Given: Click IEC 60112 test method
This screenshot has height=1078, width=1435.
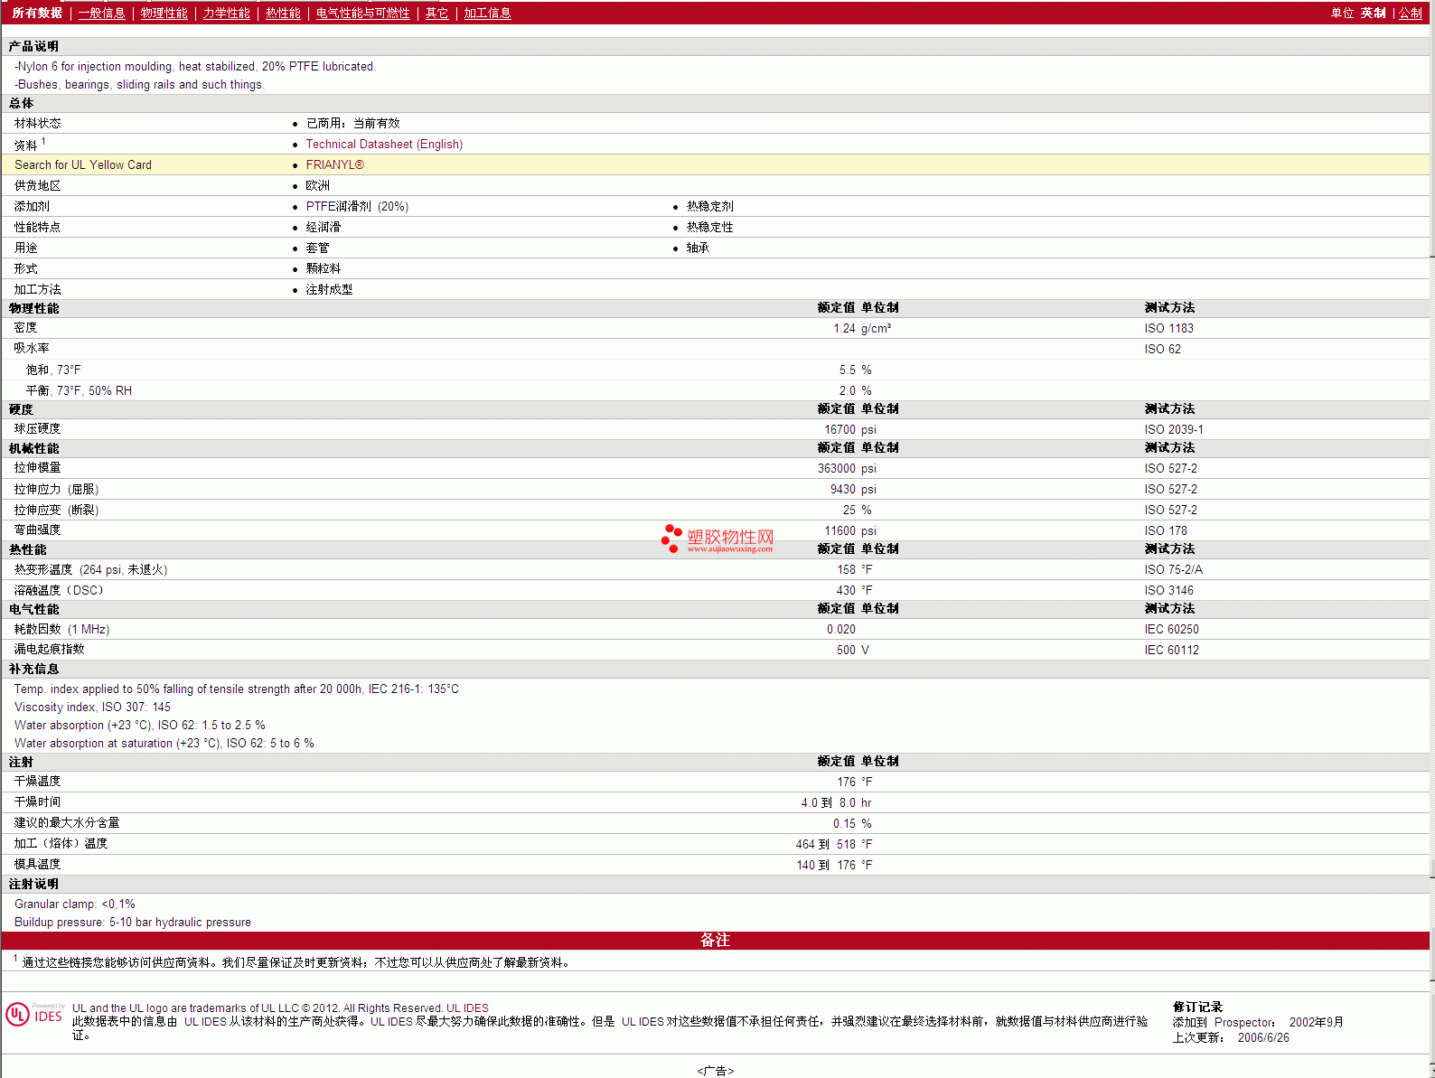Looking at the screenshot, I should pos(1171,651).
